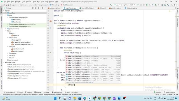Expand the values folder
Screen dimensions: 179x101
(x=8, y=56)
